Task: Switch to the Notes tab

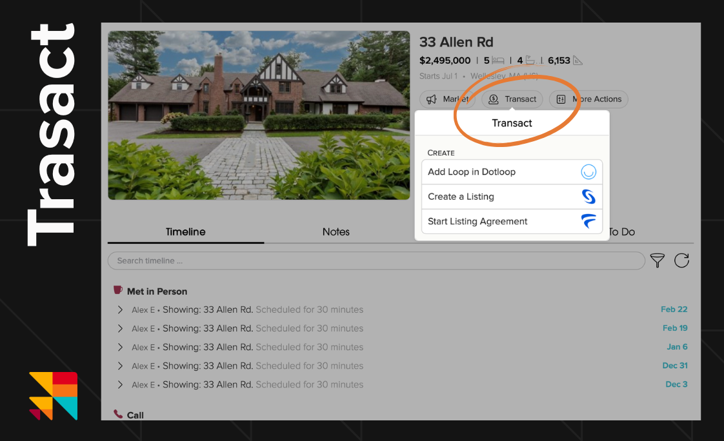Action: [336, 231]
